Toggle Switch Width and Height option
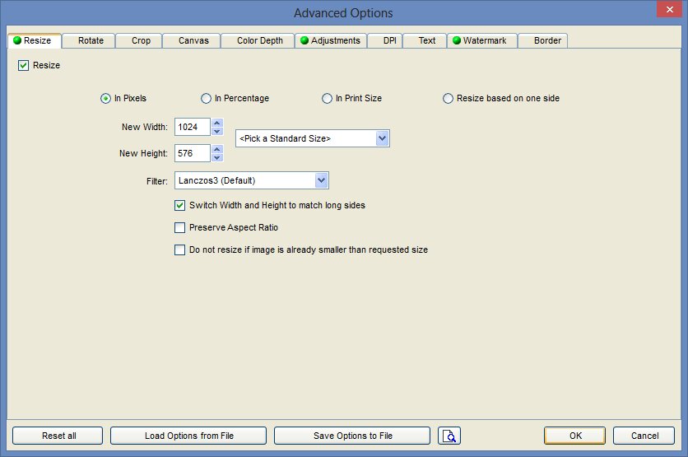Screen dimensions: 688x457 pos(180,206)
